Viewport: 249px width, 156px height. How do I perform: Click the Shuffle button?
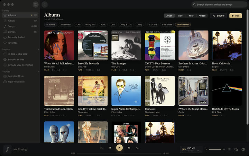click(218, 16)
